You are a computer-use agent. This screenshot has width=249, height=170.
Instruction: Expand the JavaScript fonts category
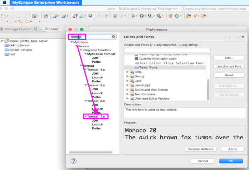(x=128, y=85)
